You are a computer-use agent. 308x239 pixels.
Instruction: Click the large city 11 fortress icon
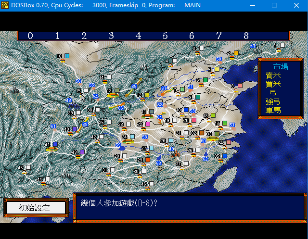(147, 116)
